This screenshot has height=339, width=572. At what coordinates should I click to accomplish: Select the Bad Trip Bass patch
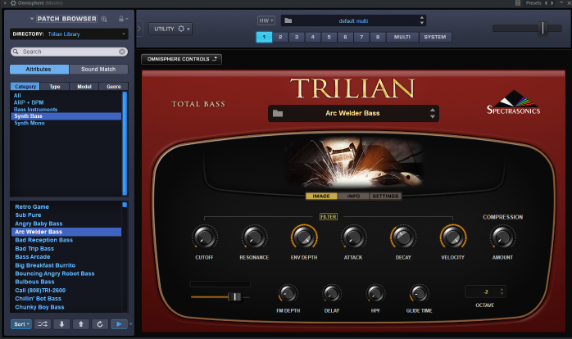tap(34, 249)
